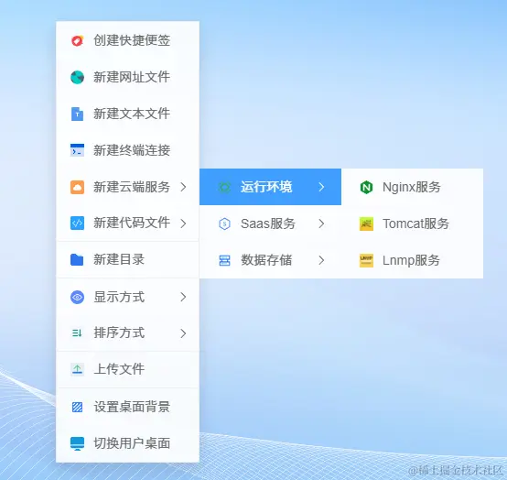
Task: Click the globe icon beside 新建网址文件
Action: [77, 77]
